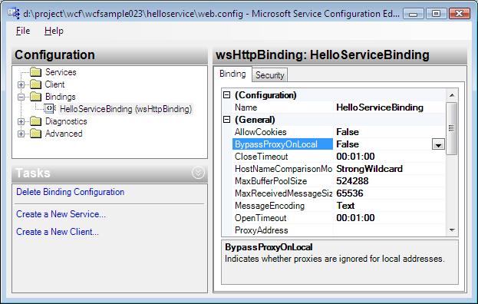Image resolution: width=478 pixels, height=304 pixels.
Task: Open the BypassProxyOnLocal value dropdown
Action: (438, 144)
